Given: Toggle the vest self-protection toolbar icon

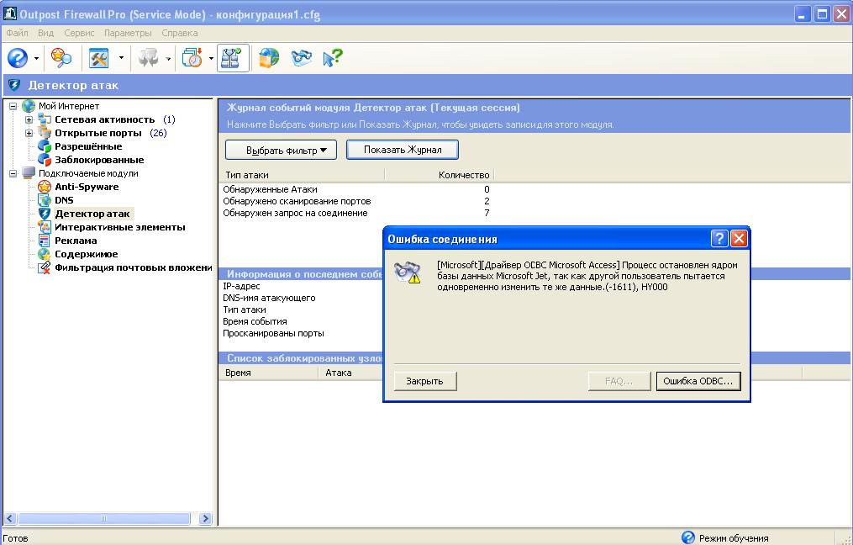Looking at the screenshot, I should point(233,58).
